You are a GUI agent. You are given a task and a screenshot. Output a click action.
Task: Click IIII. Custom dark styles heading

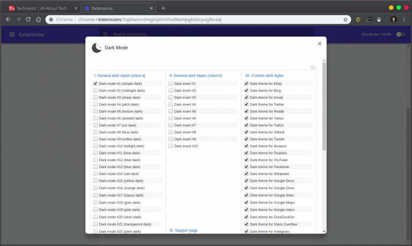[264, 76]
